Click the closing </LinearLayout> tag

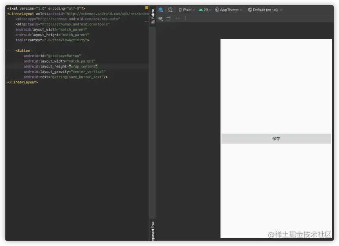click(22, 83)
